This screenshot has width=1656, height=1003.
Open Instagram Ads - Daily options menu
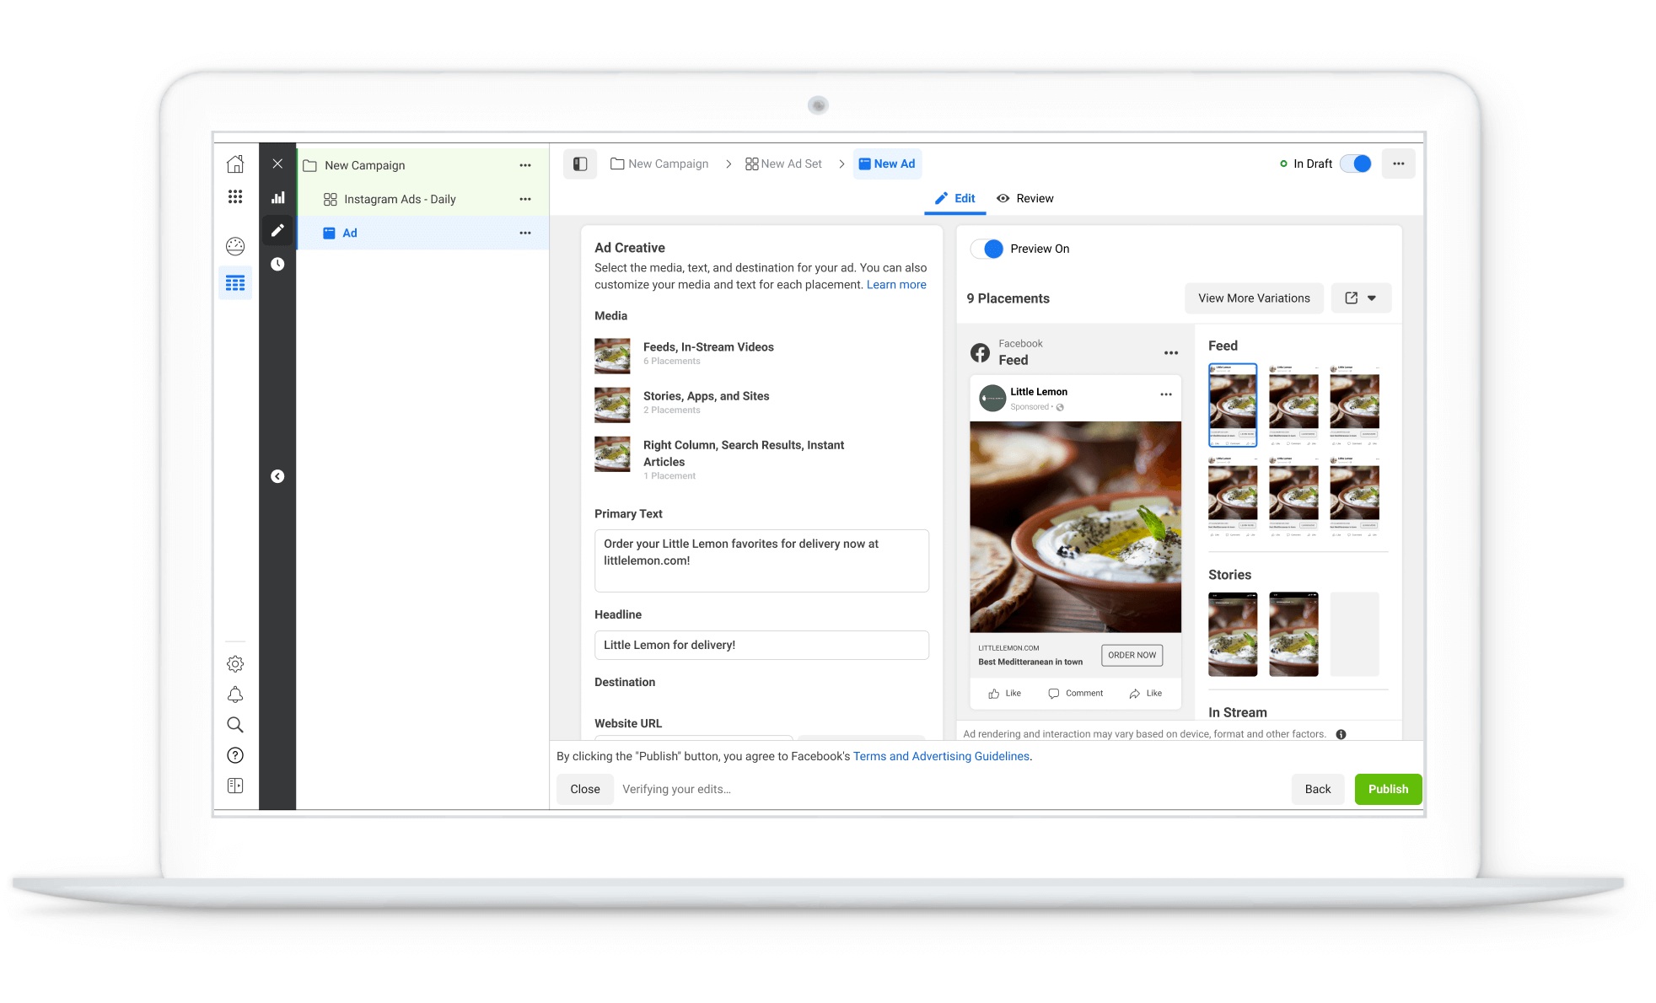[525, 199]
